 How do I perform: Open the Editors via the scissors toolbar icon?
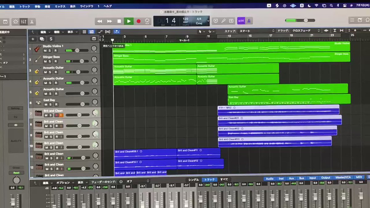[x=32, y=22]
